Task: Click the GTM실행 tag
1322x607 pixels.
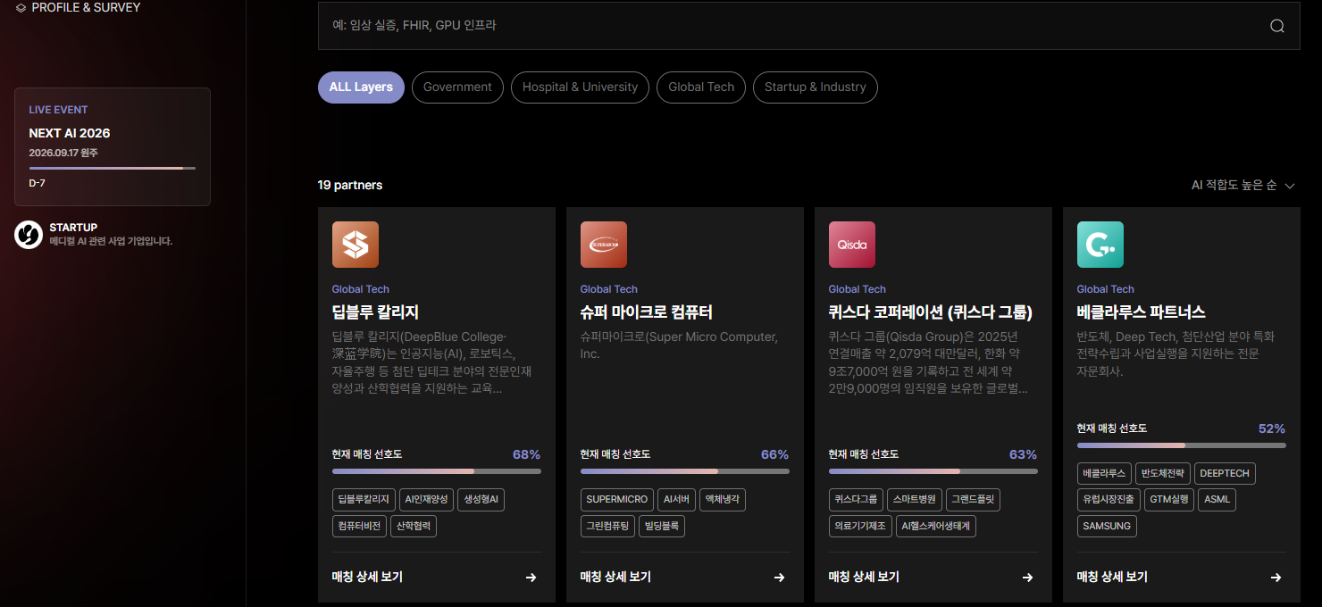Action: (x=1169, y=499)
